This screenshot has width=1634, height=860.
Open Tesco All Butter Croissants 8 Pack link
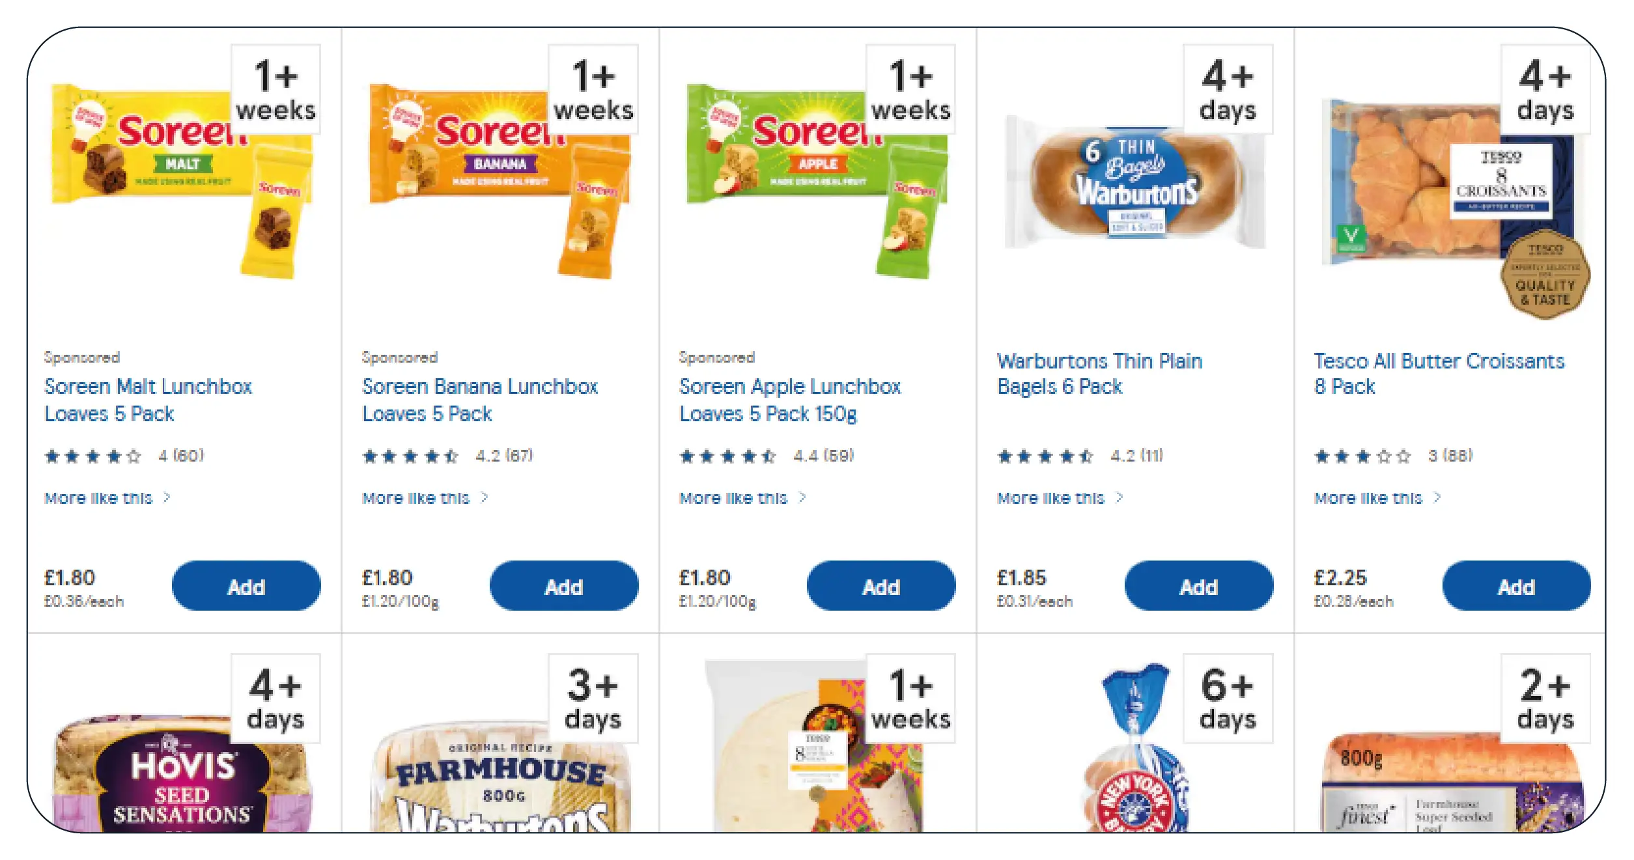tap(1439, 374)
